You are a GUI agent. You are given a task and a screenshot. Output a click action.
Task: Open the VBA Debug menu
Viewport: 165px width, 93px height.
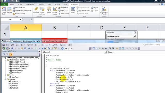pyautogui.click(x=37, y=45)
